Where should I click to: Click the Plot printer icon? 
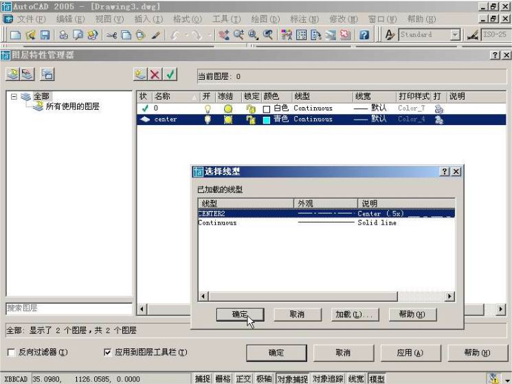[64, 34]
